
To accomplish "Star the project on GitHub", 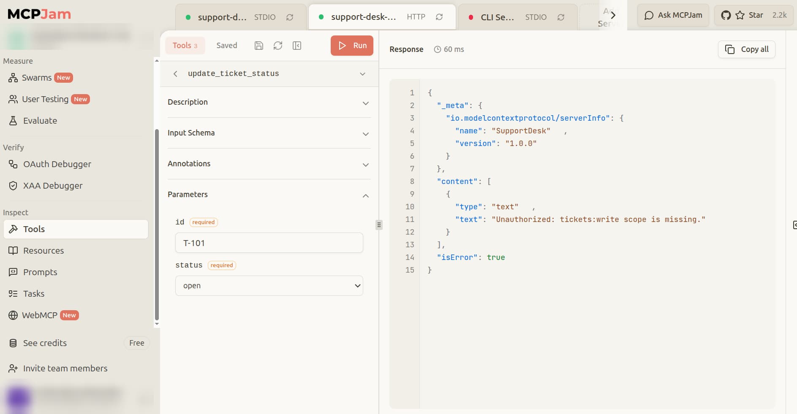I will click(753, 15).
